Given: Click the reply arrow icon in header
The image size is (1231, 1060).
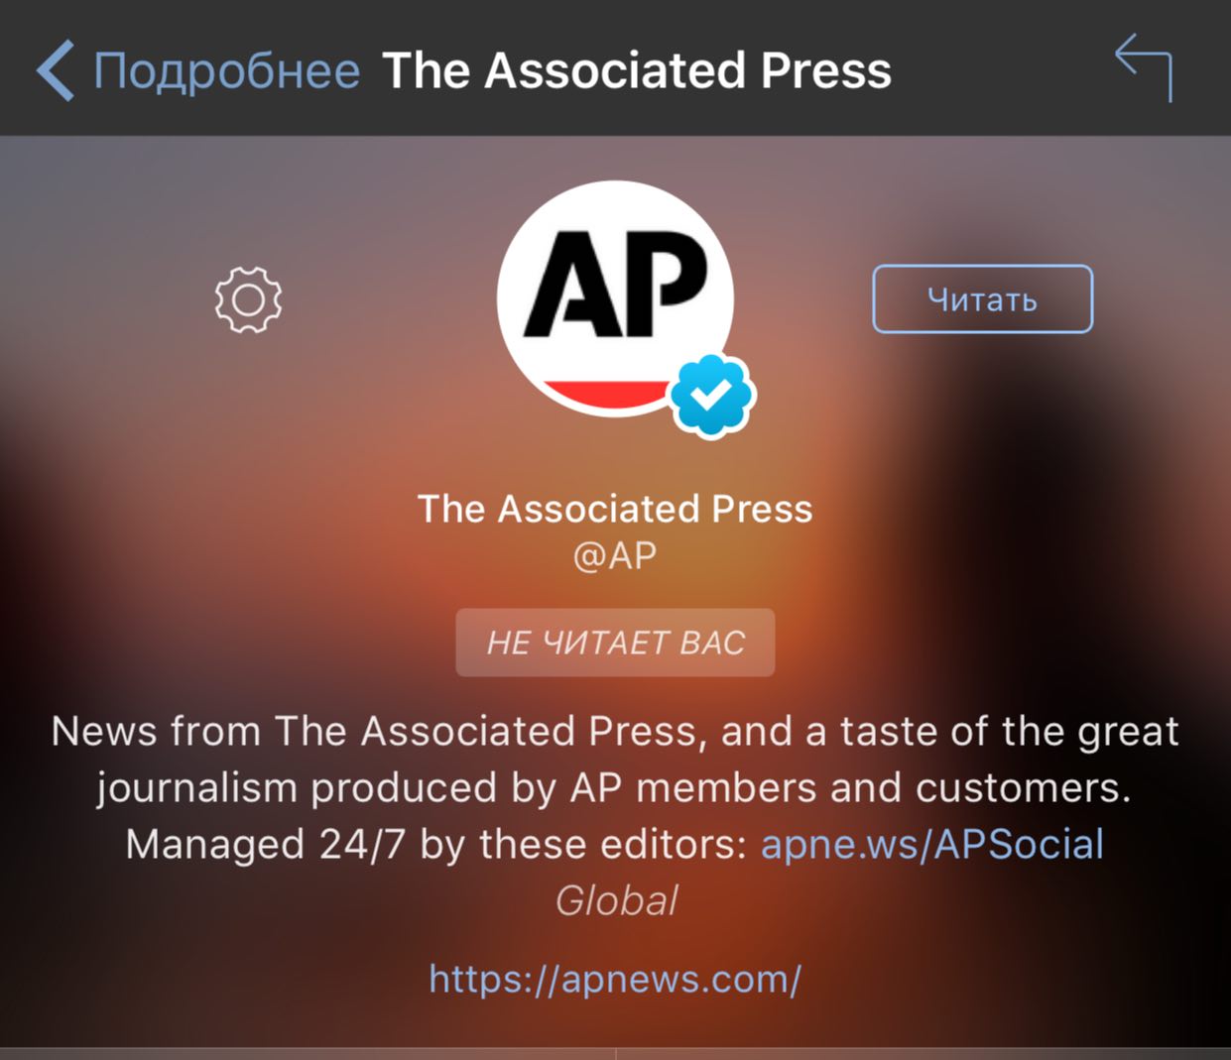Looking at the screenshot, I should coord(1144,67).
